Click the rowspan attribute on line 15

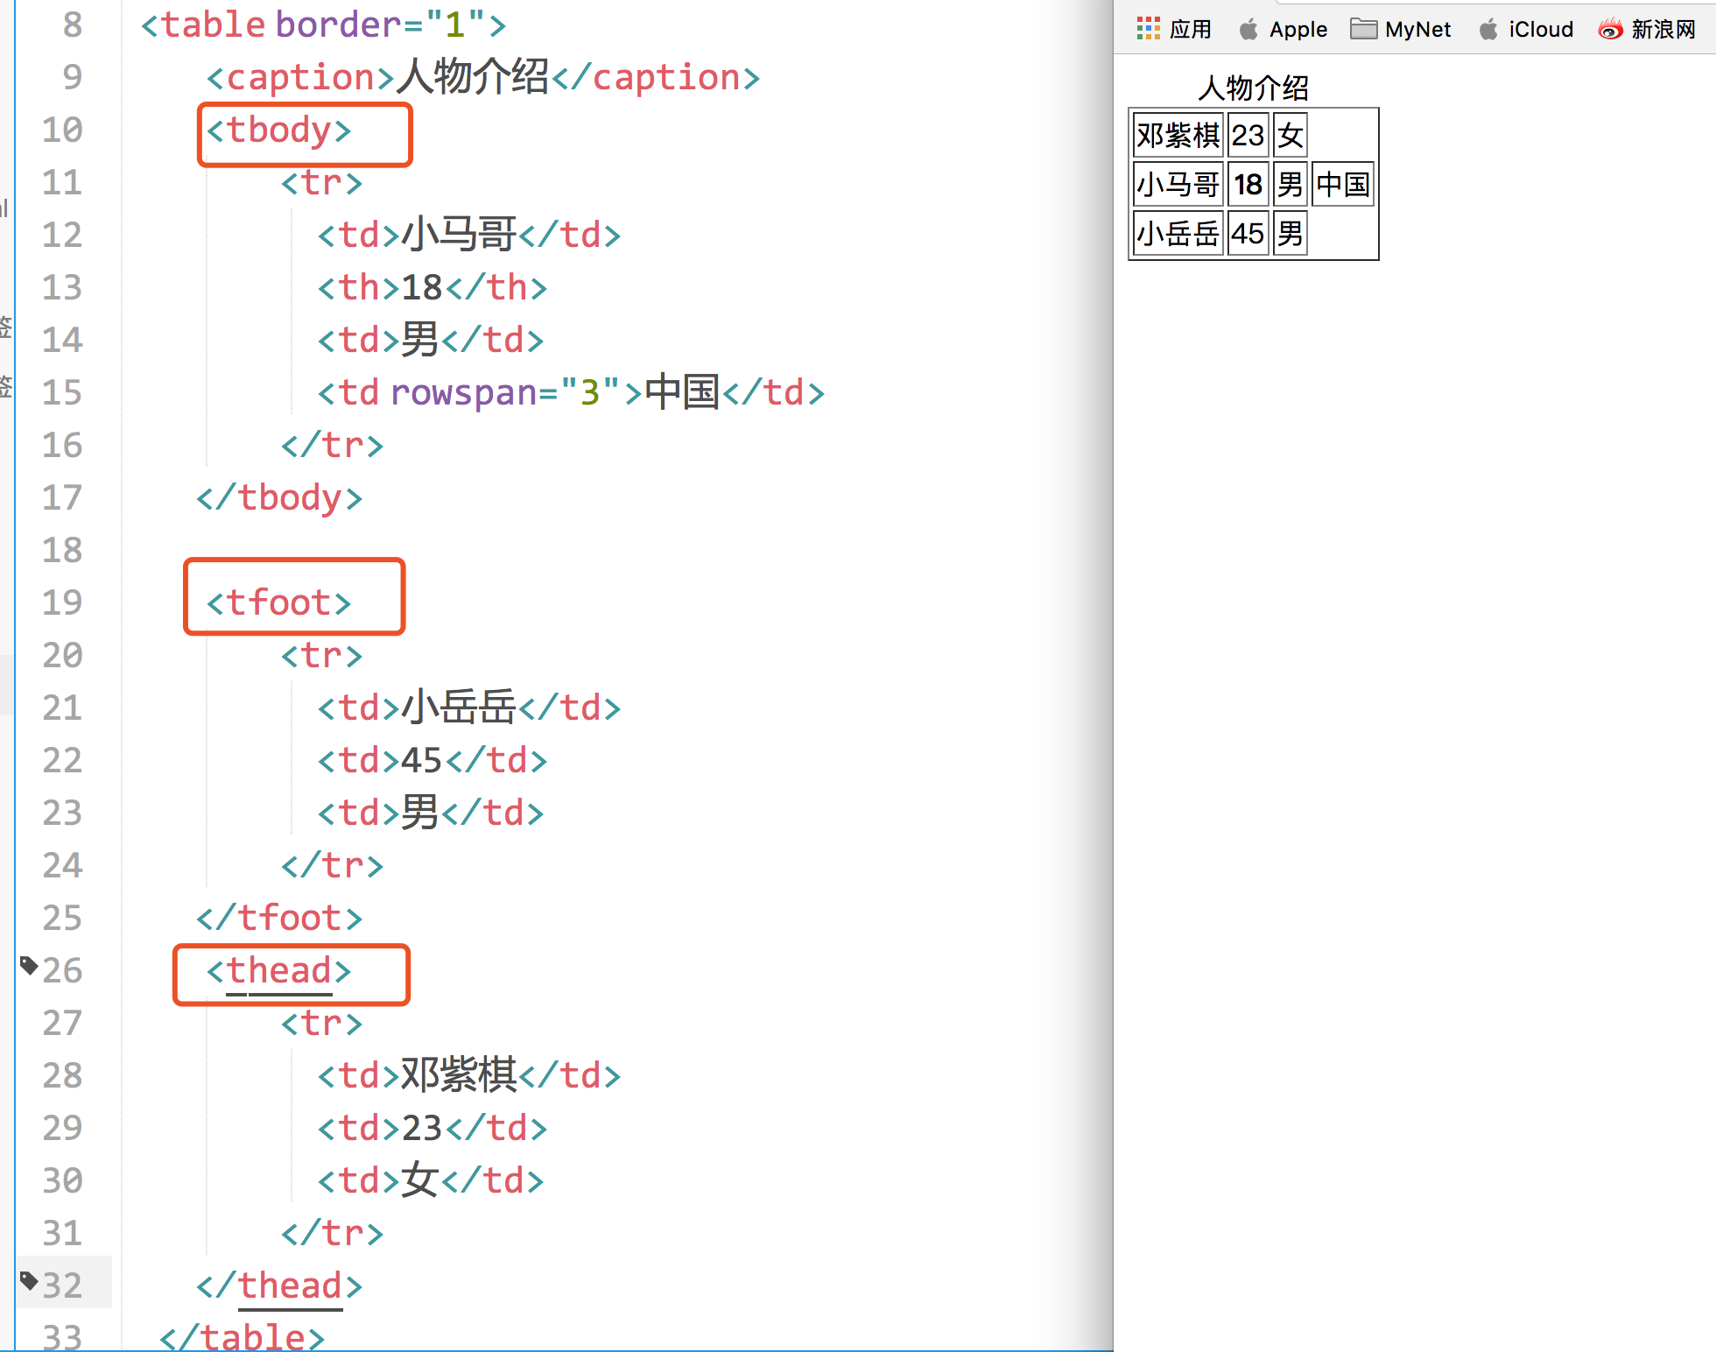point(462,392)
